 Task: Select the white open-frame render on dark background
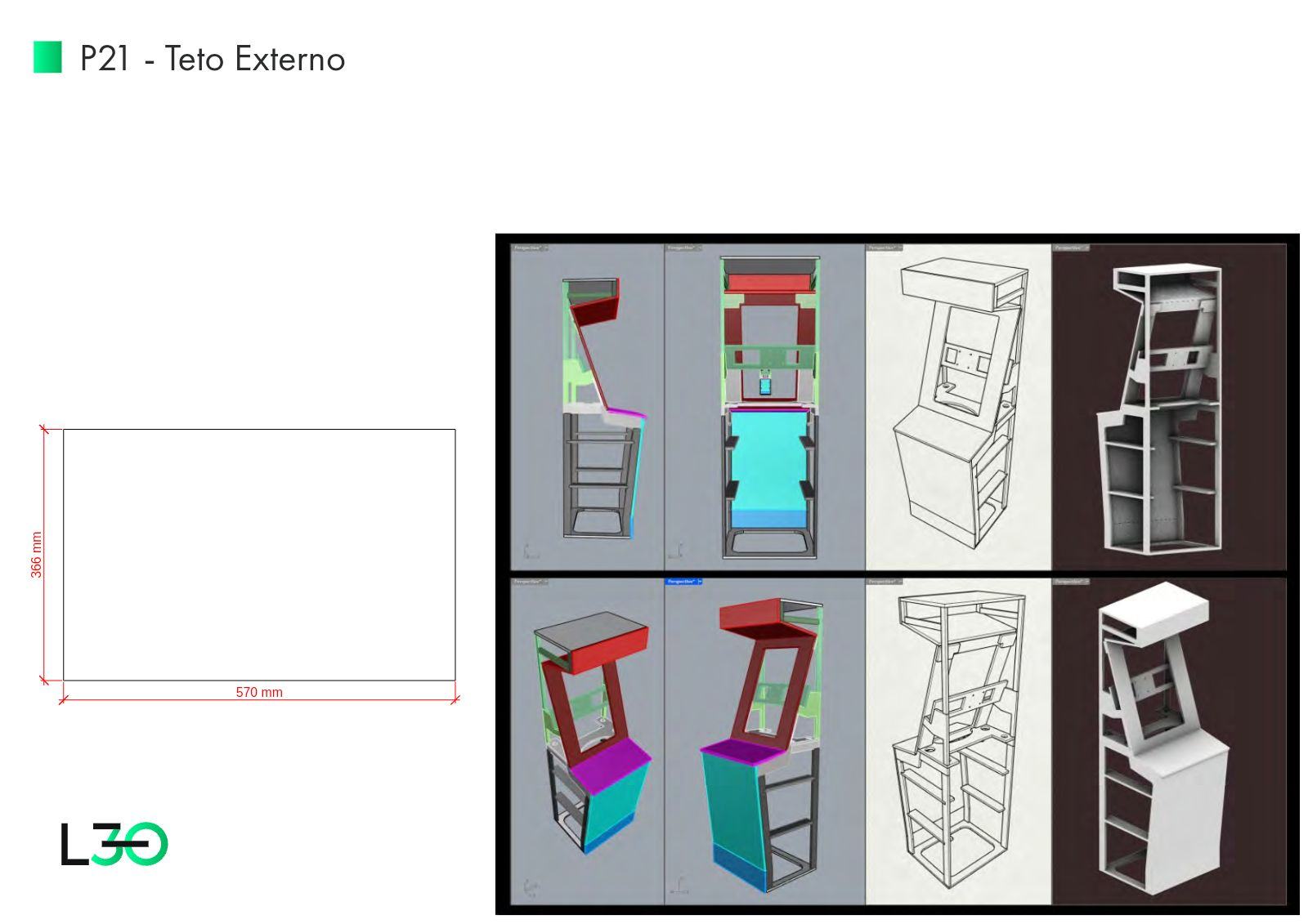(x=1170, y=407)
